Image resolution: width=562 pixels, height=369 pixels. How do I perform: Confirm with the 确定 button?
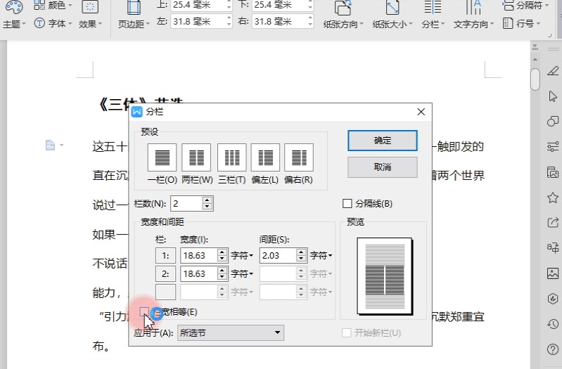coord(383,141)
